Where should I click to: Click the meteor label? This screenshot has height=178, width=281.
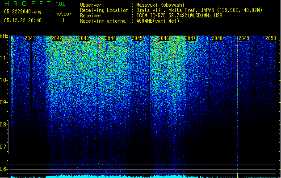coord(63,14)
